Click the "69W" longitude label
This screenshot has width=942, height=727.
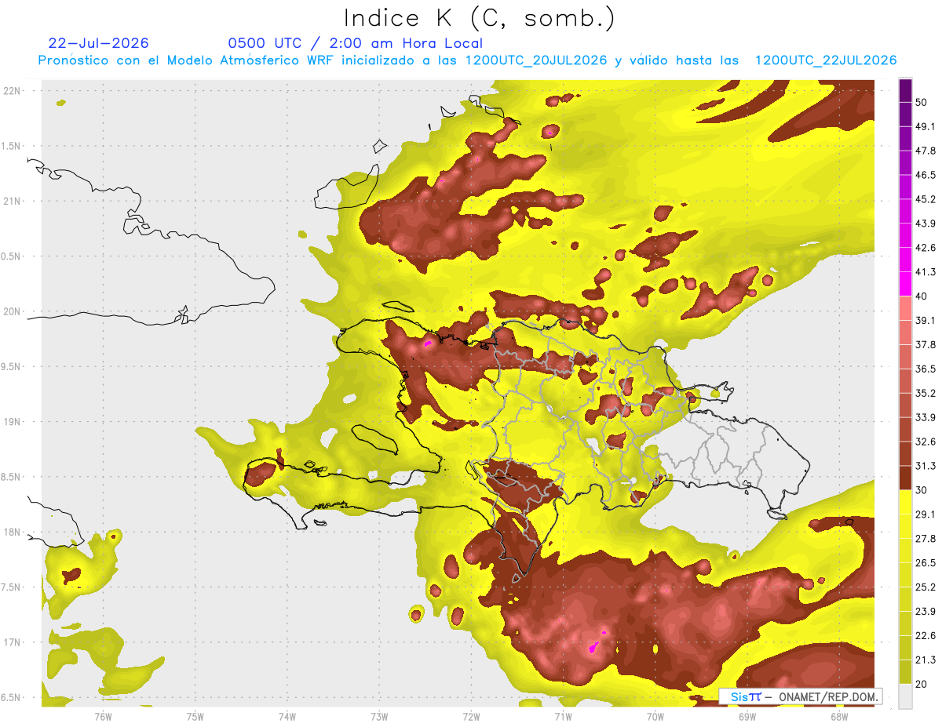[747, 716]
